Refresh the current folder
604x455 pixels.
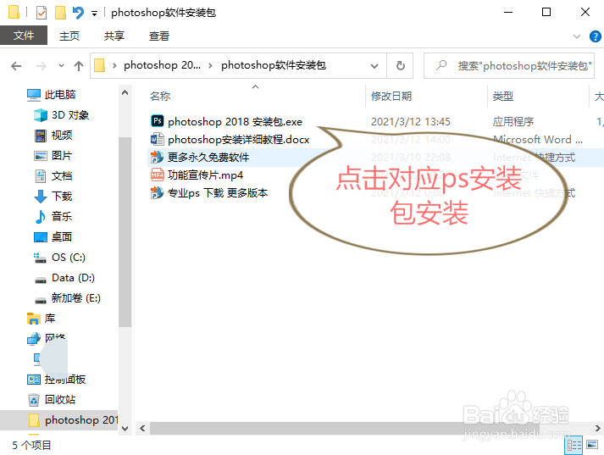[401, 66]
